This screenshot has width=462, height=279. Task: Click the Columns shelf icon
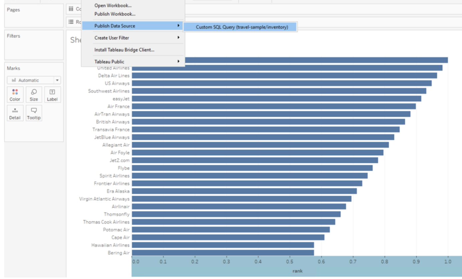pyautogui.click(x=71, y=9)
